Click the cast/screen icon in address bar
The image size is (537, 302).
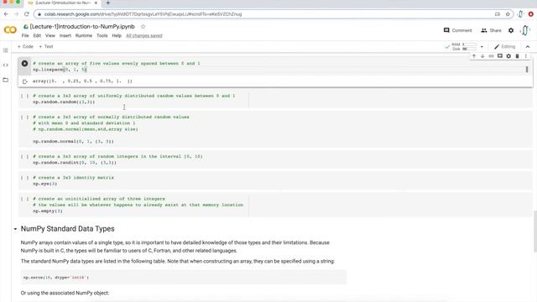click(498, 14)
